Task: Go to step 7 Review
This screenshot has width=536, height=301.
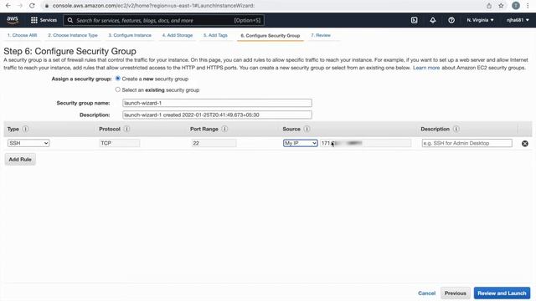Action: pos(321,35)
